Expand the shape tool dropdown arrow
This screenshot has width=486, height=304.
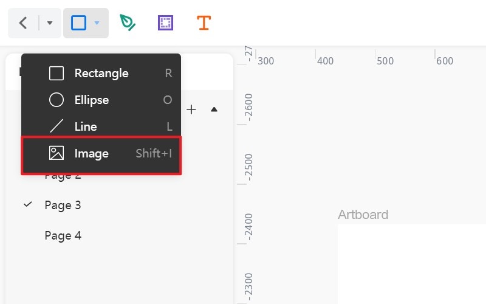97,23
